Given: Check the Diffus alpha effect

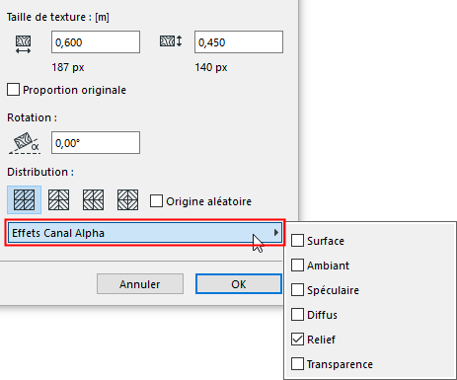Looking at the screenshot, I should [x=297, y=315].
